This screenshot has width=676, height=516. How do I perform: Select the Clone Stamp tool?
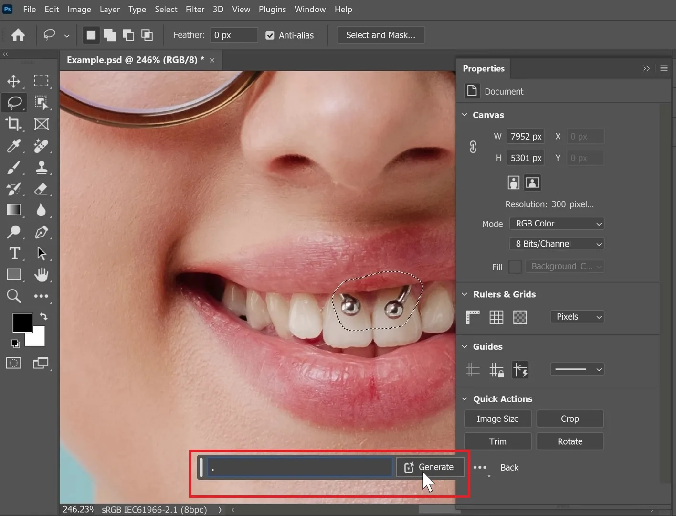[x=42, y=167]
